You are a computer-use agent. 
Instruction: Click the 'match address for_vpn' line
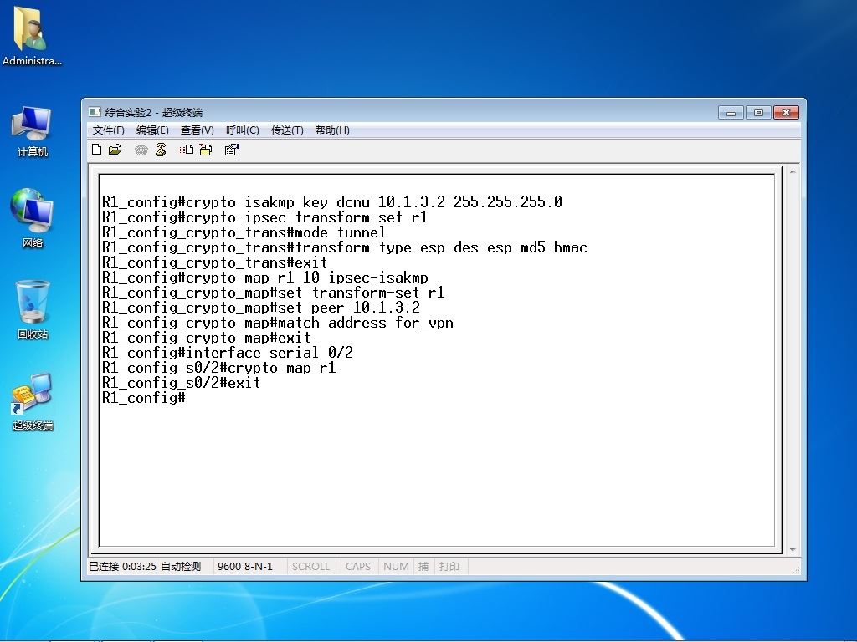coord(278,323)
